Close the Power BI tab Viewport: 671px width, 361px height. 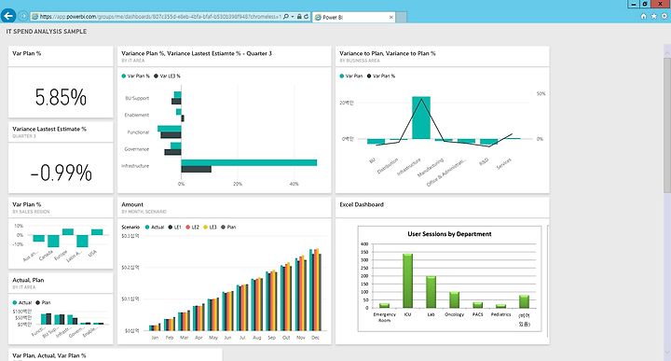pyautogui.click(x=390, y=17)
